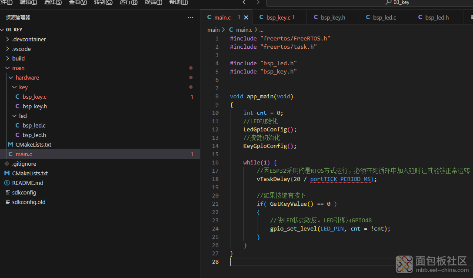Click the 03_key search box in title bar

point(370,3)
